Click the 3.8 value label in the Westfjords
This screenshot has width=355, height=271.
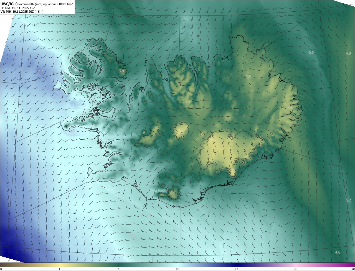121,71
